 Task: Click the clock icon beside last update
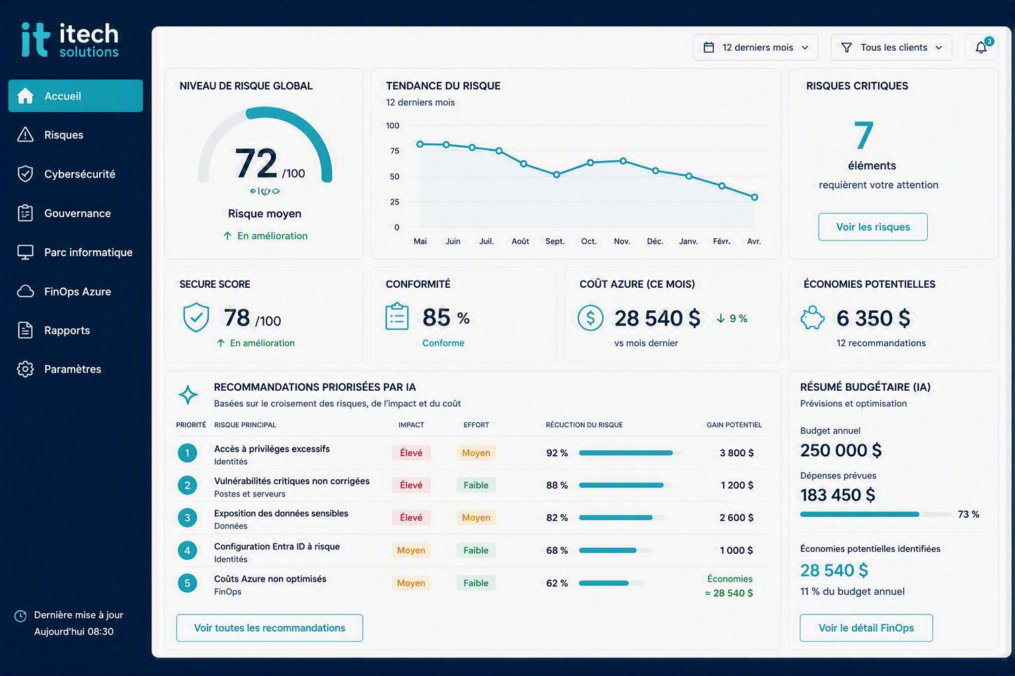tap(20, 616)
